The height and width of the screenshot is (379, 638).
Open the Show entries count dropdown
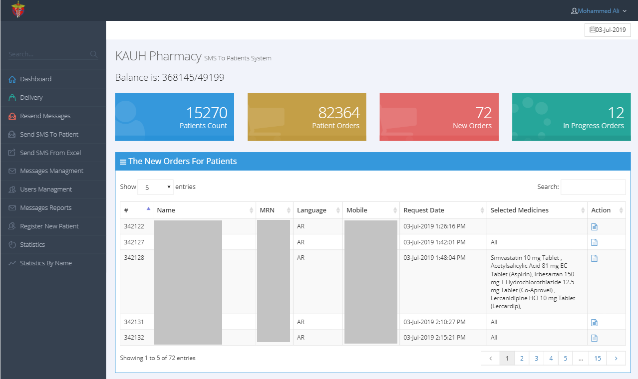coord(155,187)
